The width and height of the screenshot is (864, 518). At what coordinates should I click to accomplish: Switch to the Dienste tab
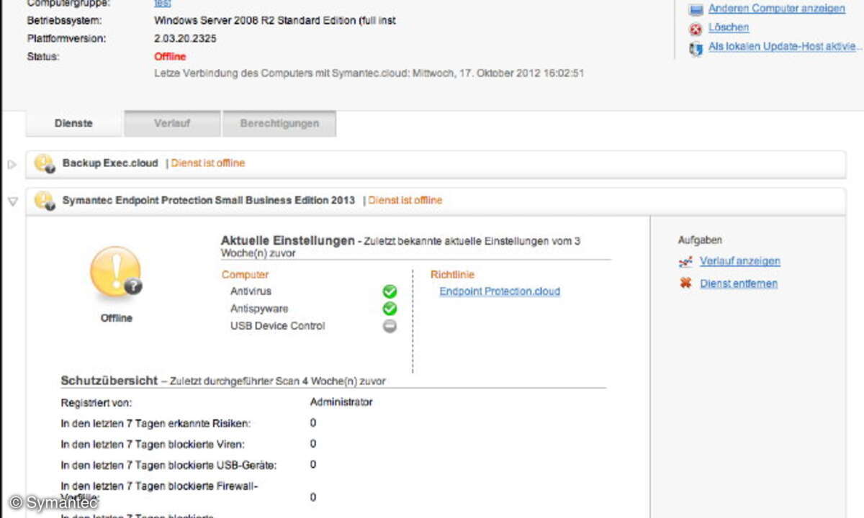[x=73, y=123]
